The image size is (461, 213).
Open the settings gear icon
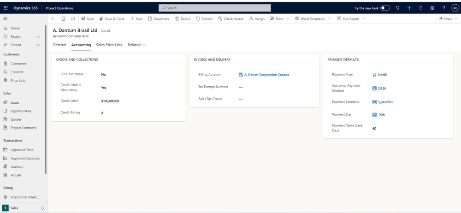point(432,8)
